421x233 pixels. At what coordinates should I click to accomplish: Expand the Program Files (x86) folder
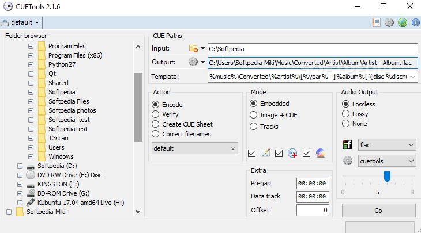31,55
